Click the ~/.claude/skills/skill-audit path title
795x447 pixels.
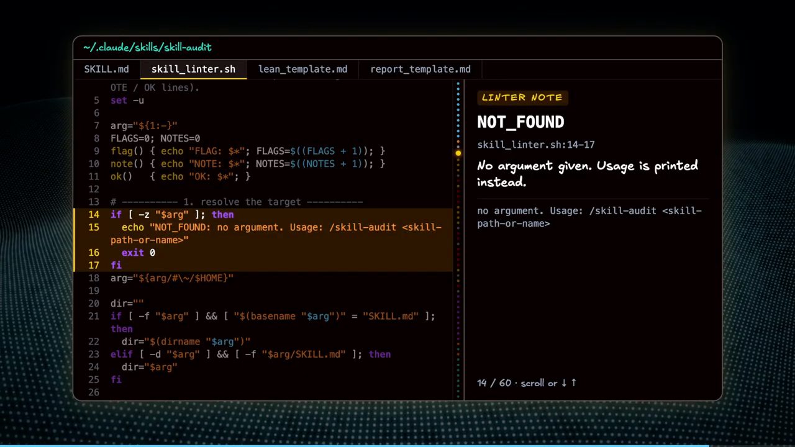[147, 47]
